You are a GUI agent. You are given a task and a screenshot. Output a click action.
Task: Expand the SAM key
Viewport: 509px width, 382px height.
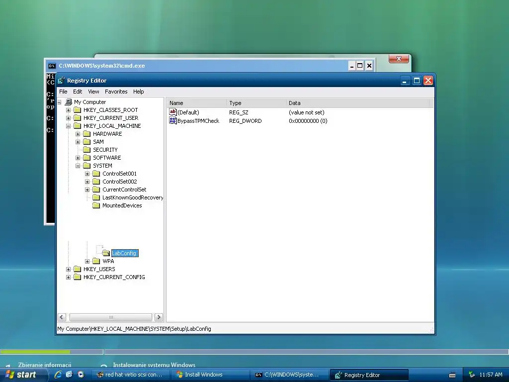click(78, 142)
